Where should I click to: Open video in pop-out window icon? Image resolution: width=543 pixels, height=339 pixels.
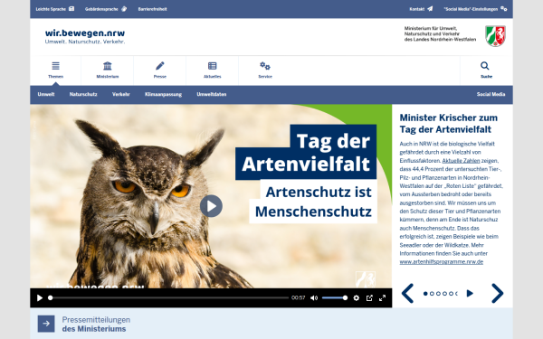pos(369,297)
